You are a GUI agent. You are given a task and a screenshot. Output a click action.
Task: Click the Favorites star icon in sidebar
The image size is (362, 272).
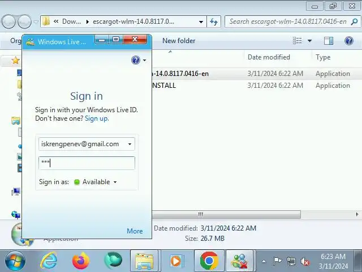(x=16, y=61)
